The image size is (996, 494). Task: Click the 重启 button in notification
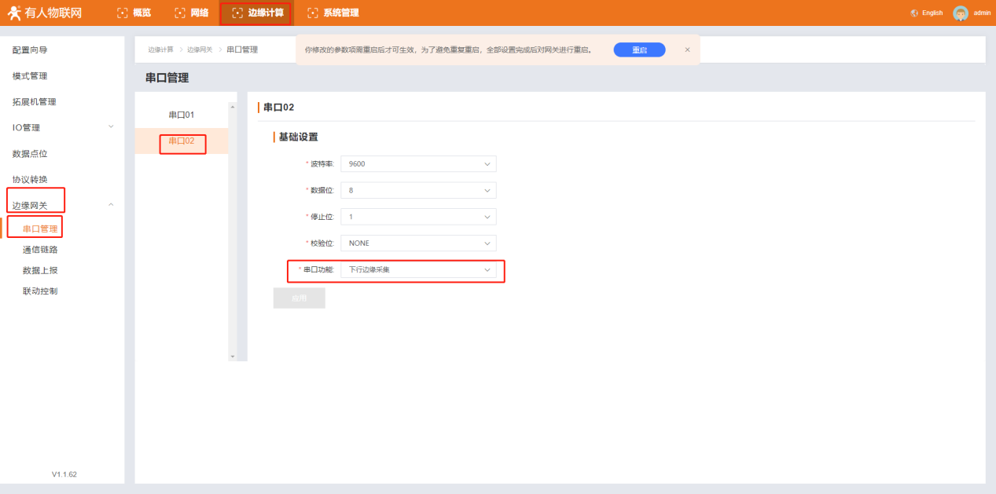point(639,49)
